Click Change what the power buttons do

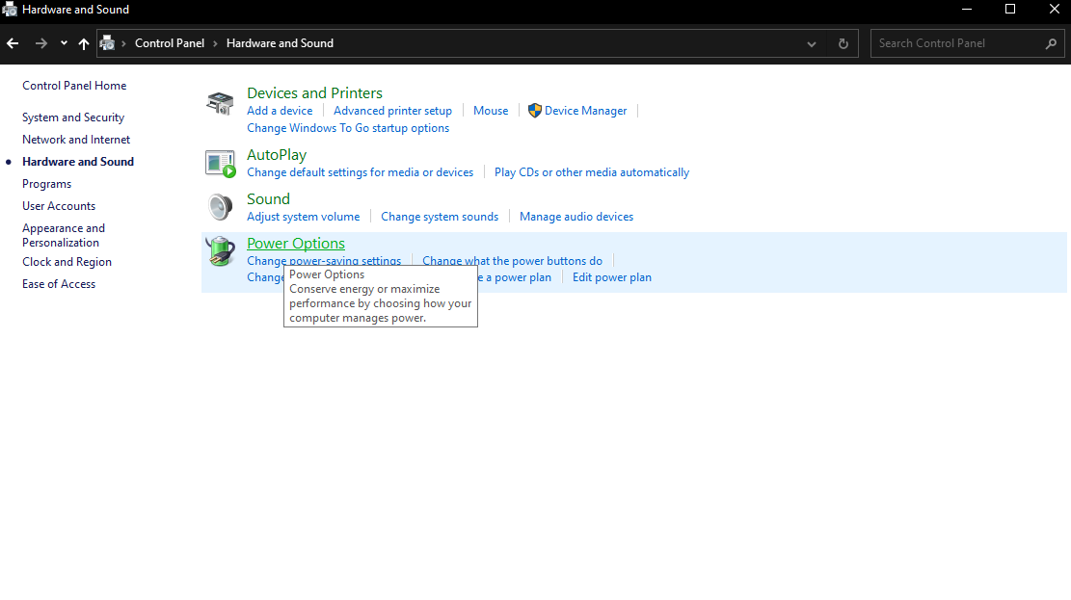(x=512, y=261)
